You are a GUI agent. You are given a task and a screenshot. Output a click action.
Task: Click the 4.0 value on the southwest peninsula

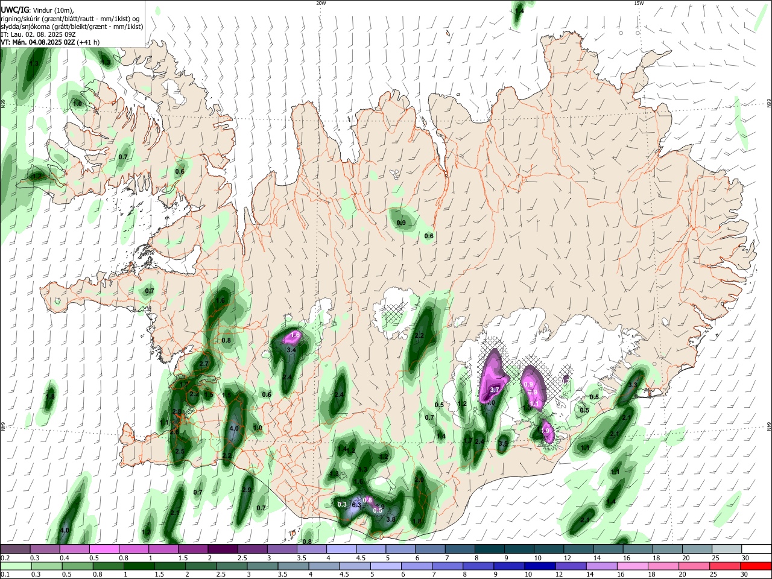[235, 428]
